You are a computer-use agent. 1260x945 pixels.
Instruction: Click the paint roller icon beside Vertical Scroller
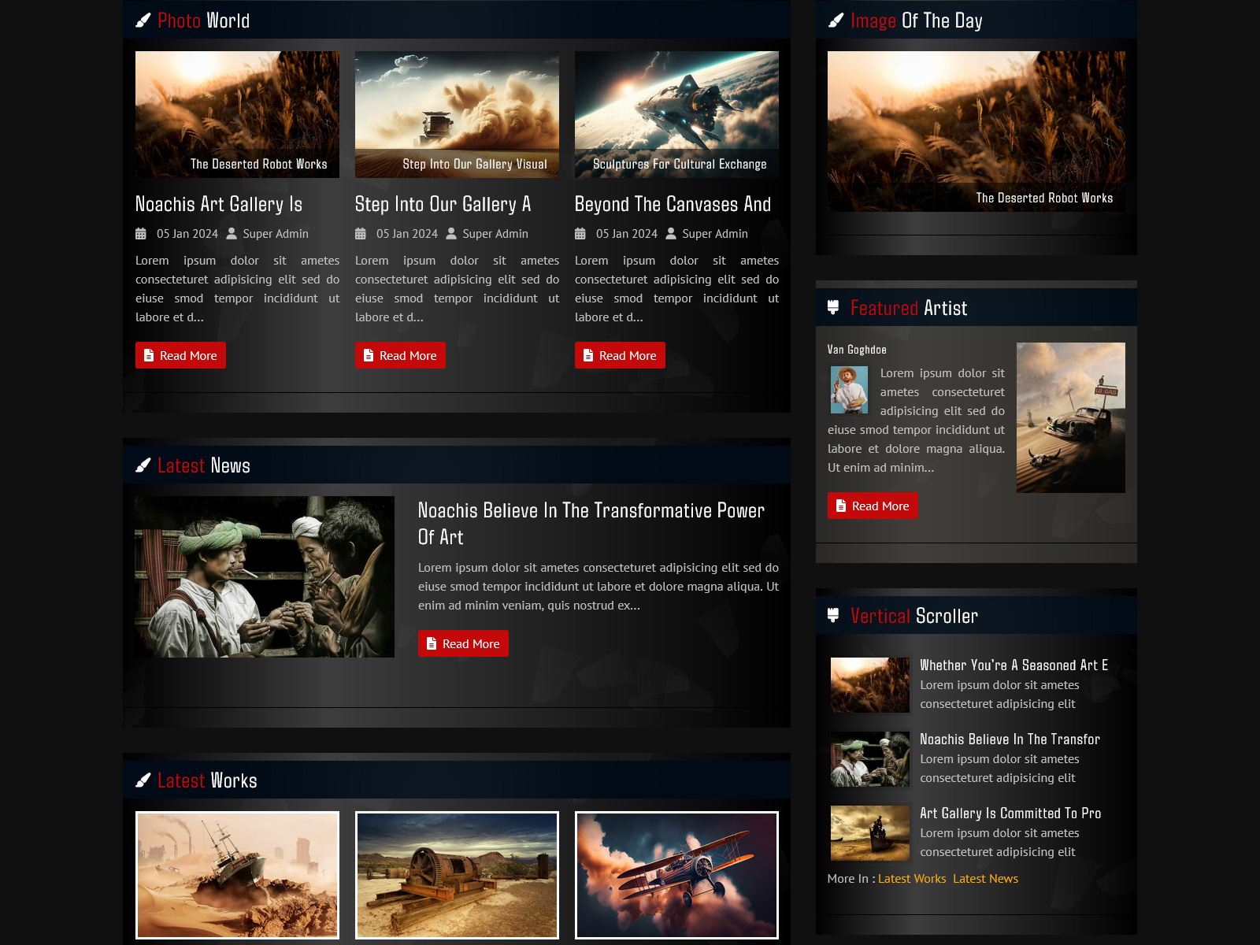[x=833, y=616]
